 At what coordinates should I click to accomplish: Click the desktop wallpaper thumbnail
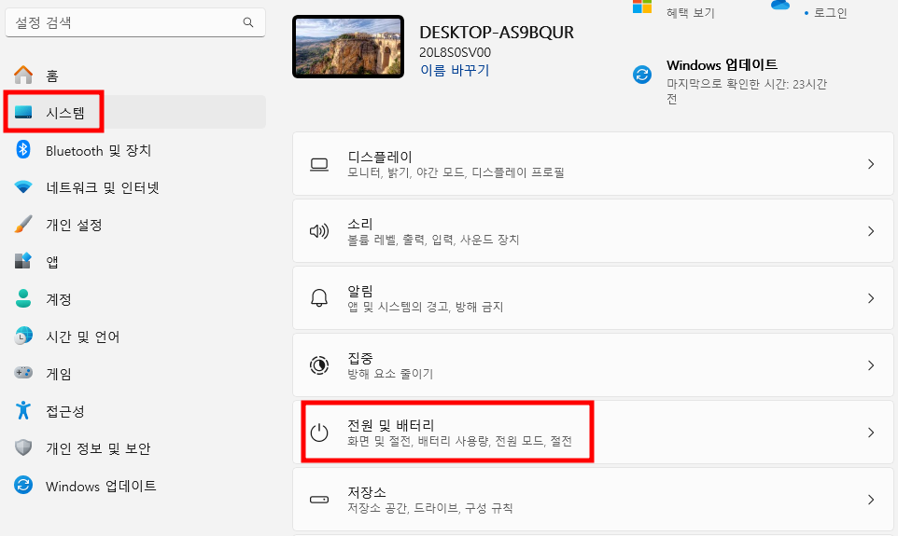coord(348,47)
